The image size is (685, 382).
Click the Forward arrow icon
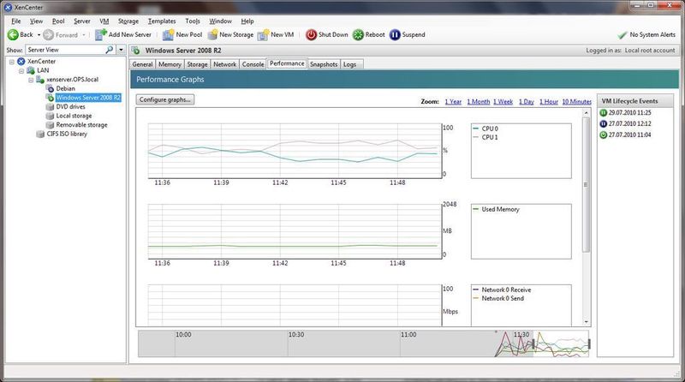tap(49, 34)
